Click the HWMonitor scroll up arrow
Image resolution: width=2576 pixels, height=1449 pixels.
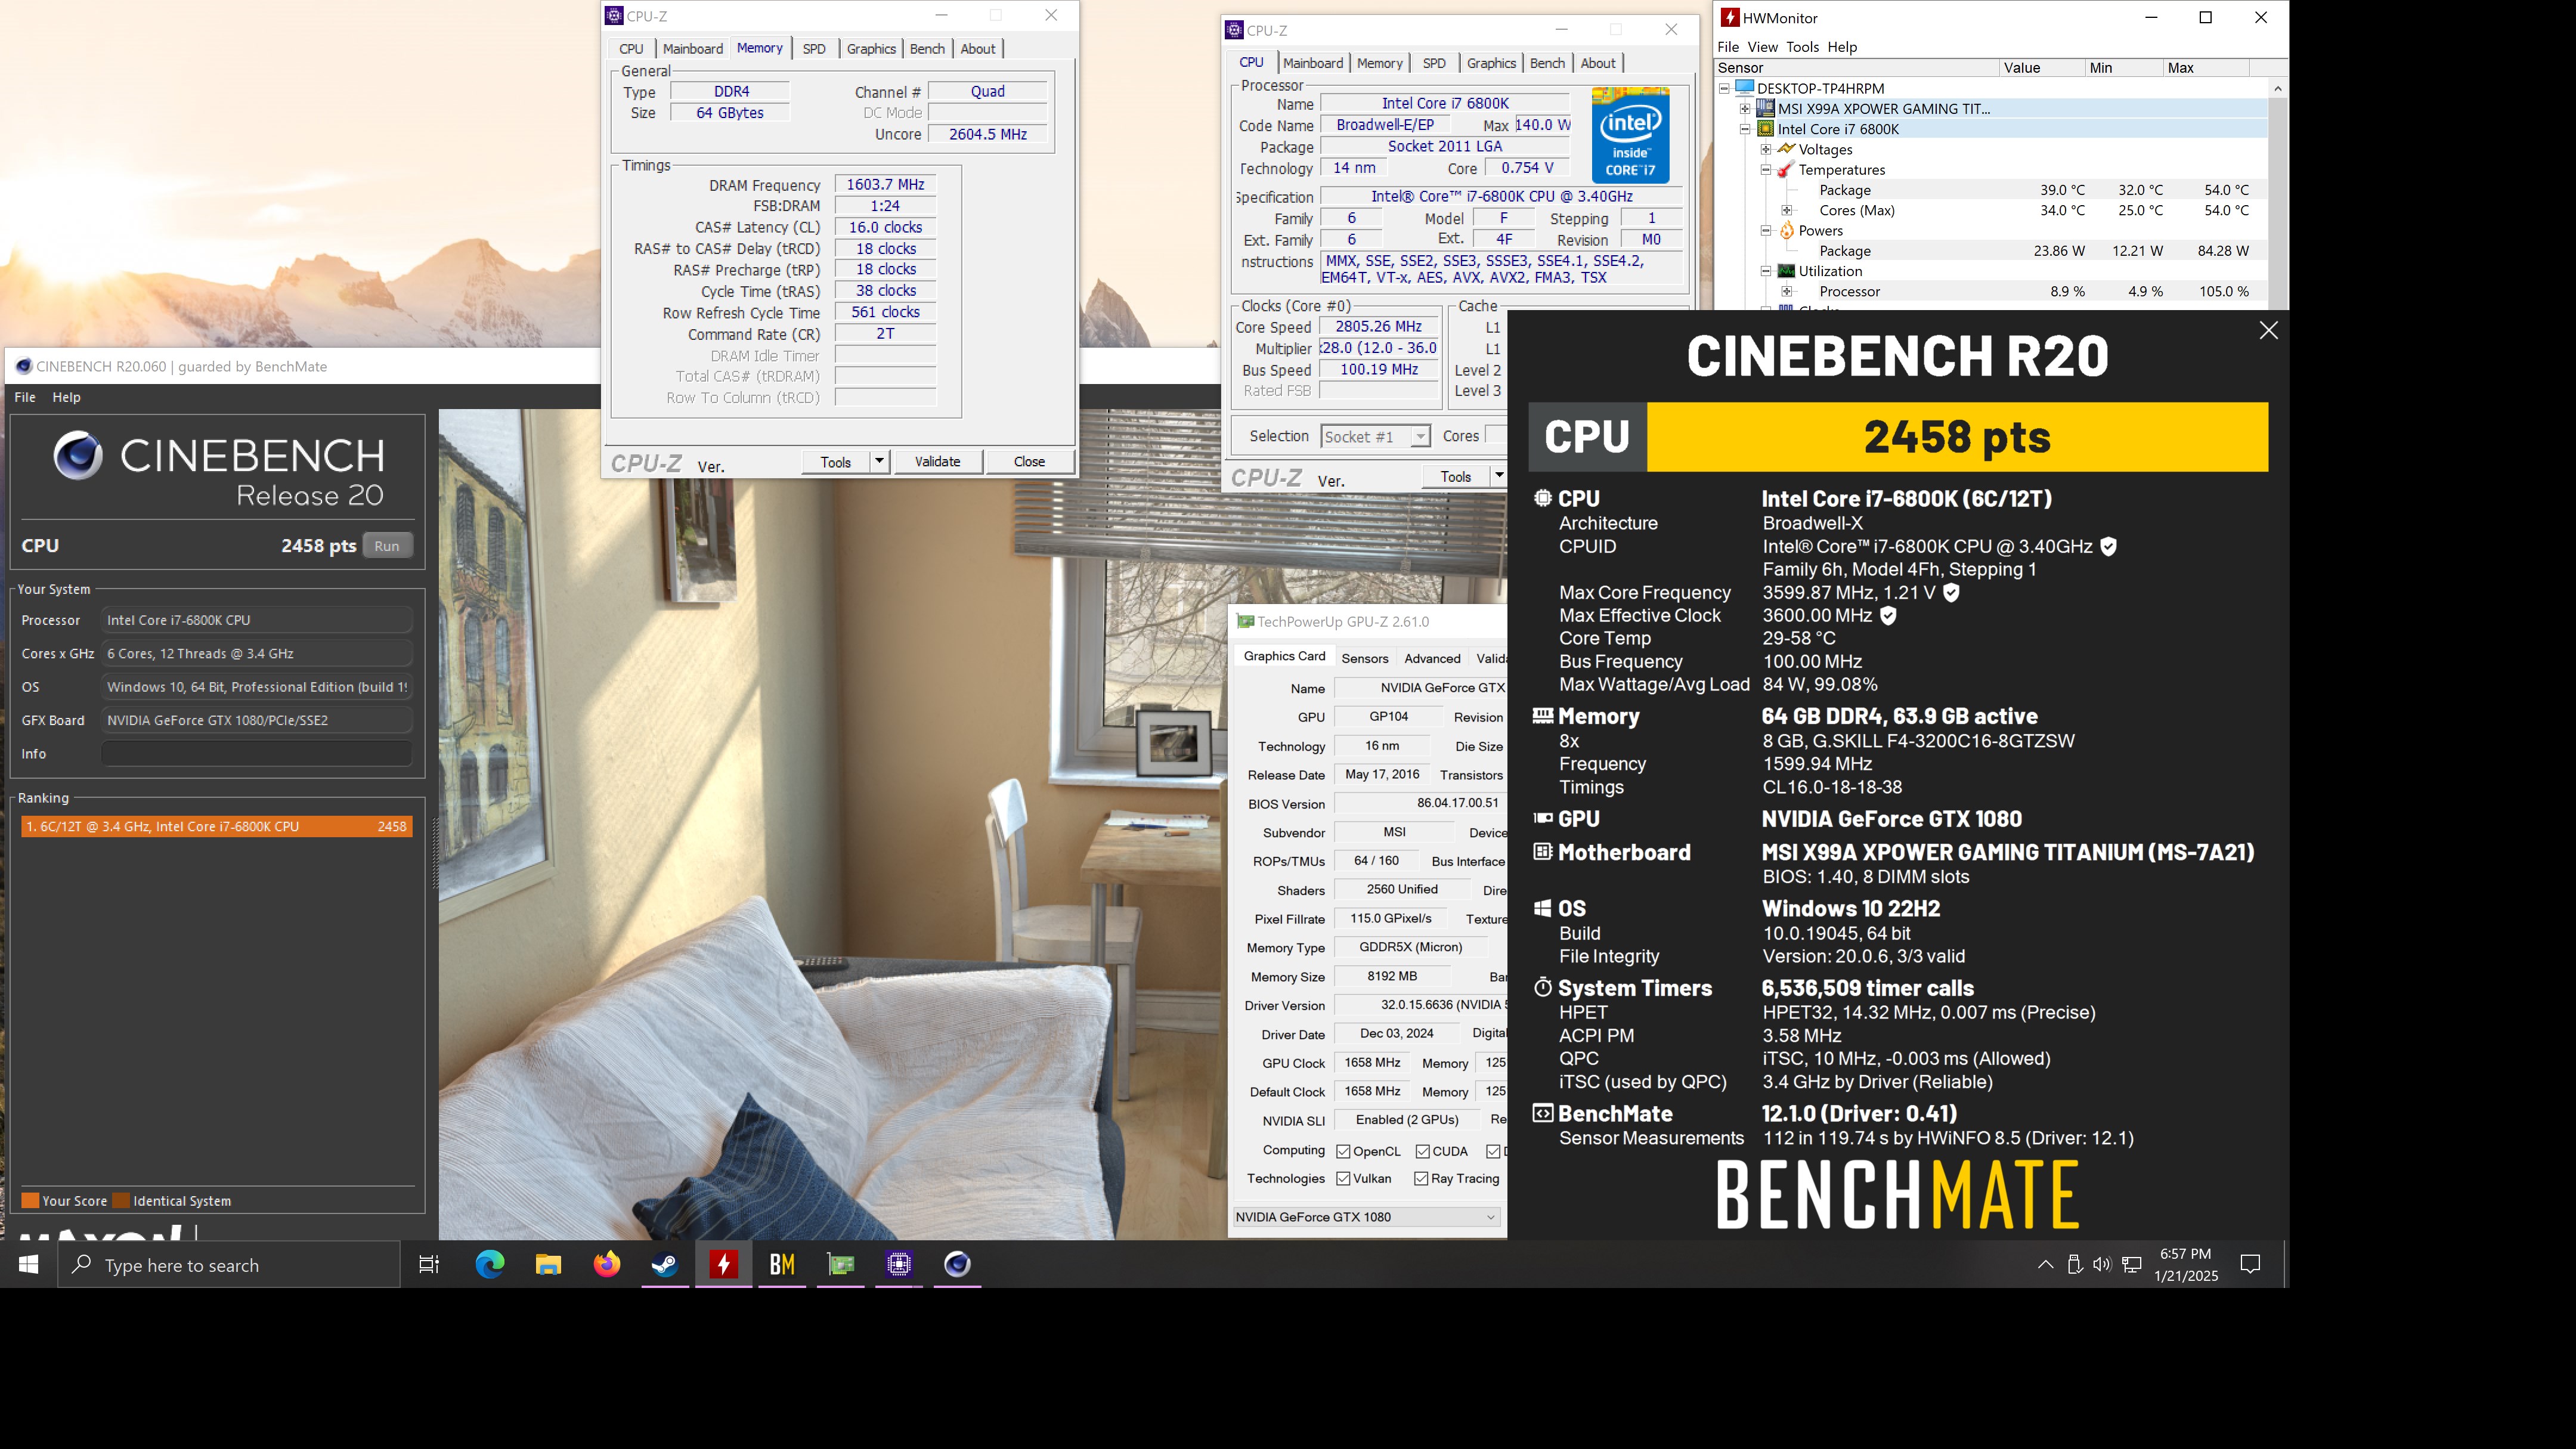point(2277,88)
